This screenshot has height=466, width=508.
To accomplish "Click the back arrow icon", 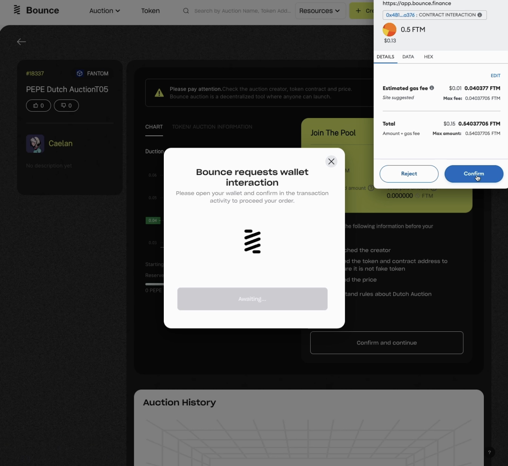I will pyautogui.click(x=21, y=42).
